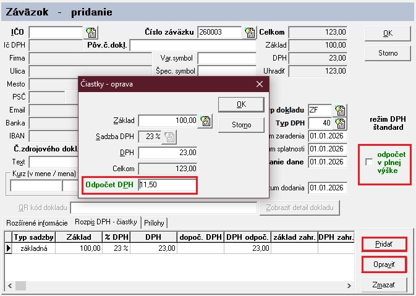Click the Opraviť button
Image resolution: width=416 pixels, height=296 pixels.
pos(384,264)
